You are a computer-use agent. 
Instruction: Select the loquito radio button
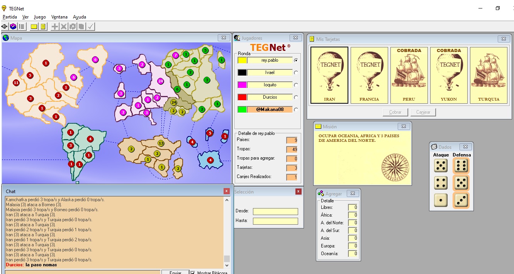point(296,85)
